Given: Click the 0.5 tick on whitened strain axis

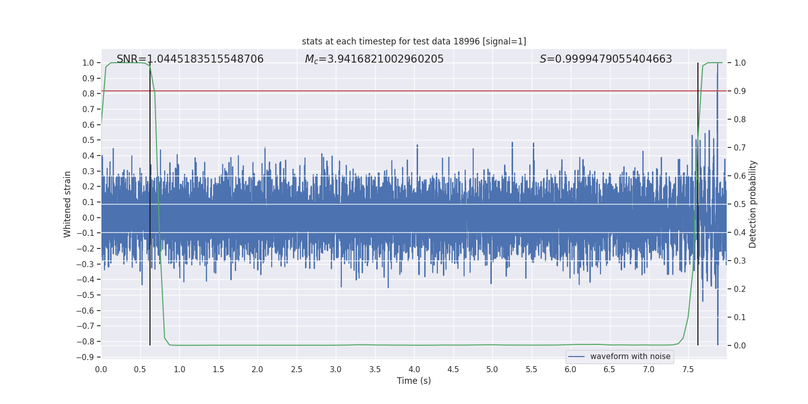Looking at the screenshot, I should click(88, 140).
